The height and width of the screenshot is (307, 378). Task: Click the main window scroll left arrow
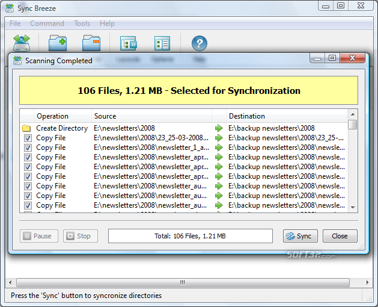[10, 282]
